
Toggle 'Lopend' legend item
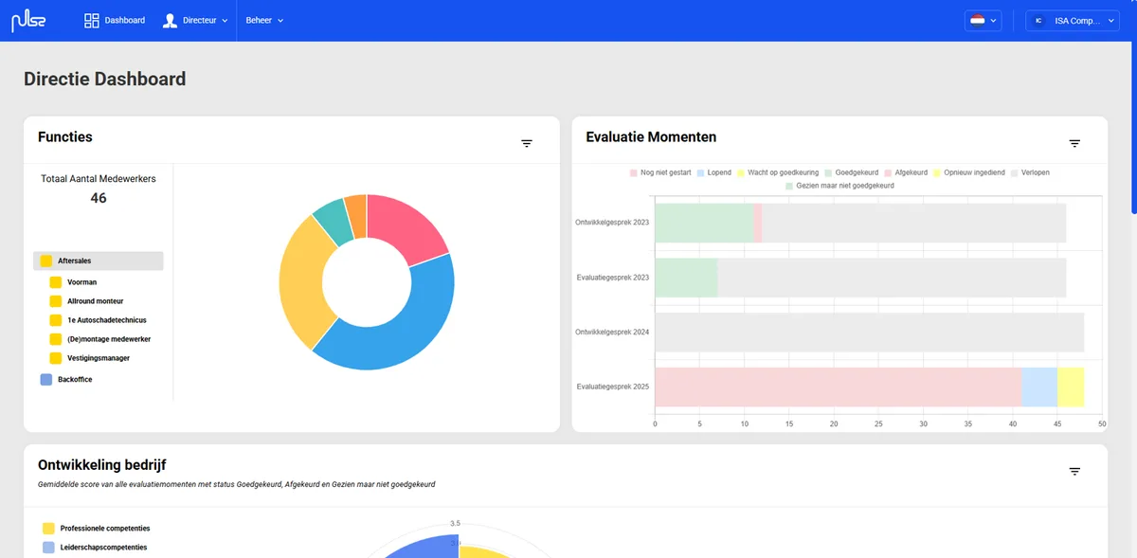(x=713, y=173)
